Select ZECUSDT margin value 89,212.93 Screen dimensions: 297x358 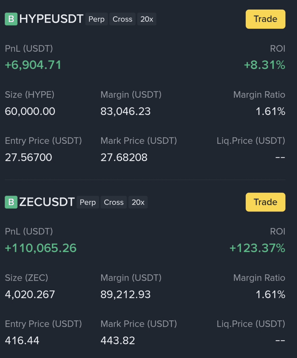point(126,294)
